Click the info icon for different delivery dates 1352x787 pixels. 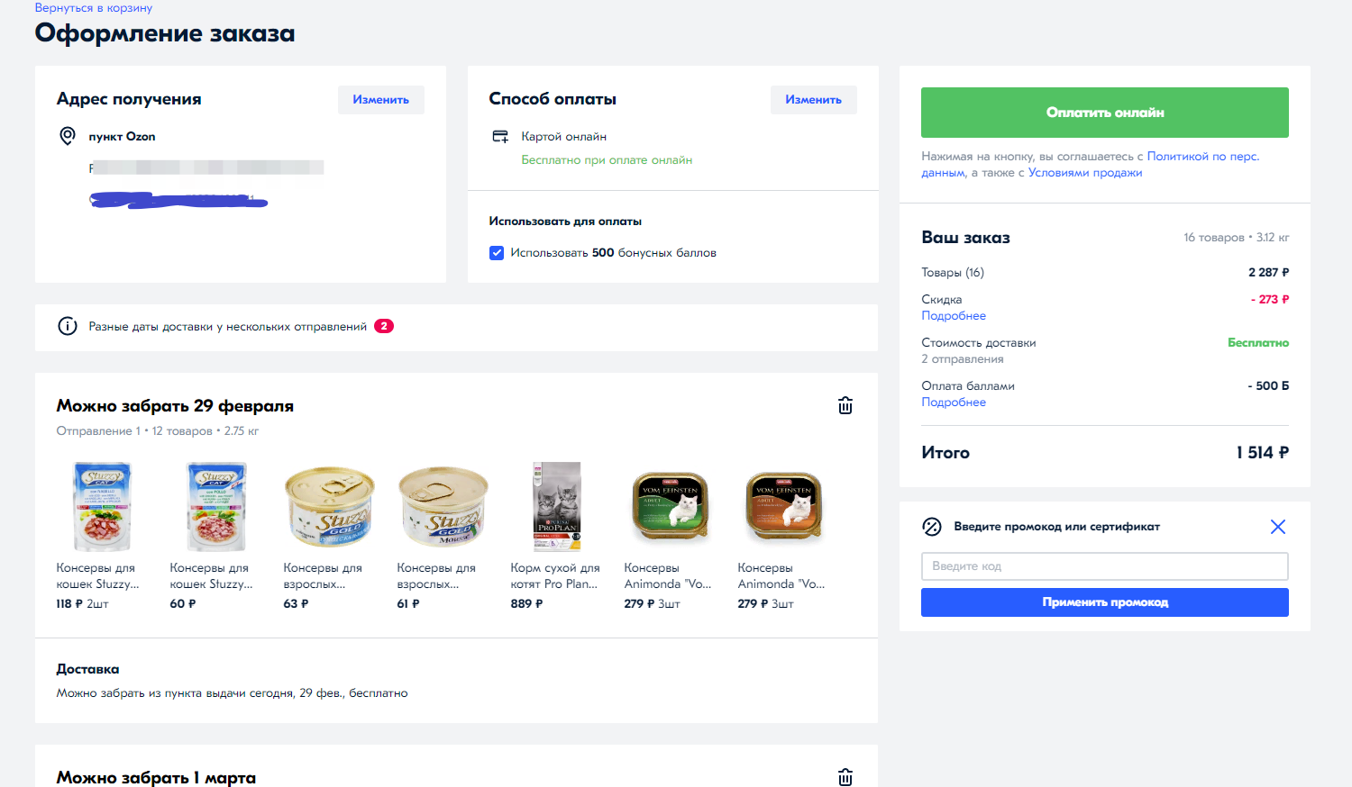pos(68,326)
